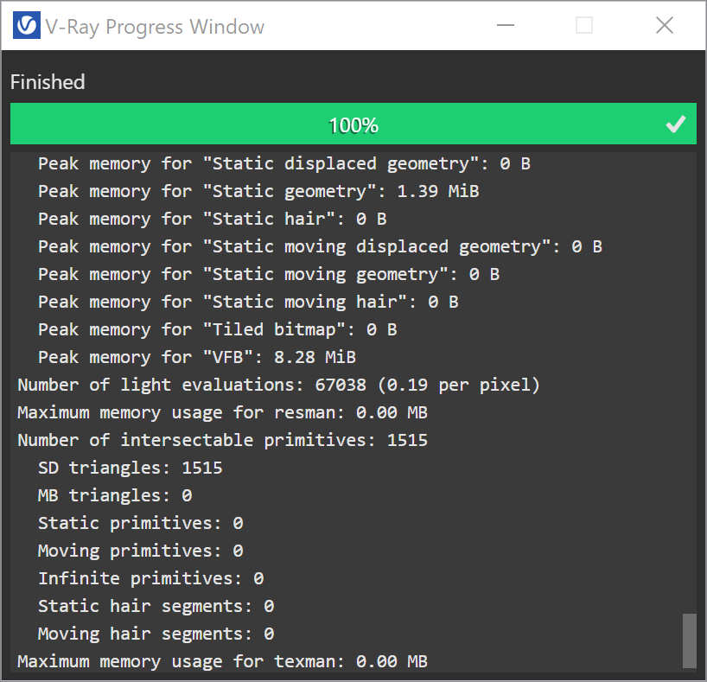Click the MB triangles: 0 entry

[x=115, y=495]
